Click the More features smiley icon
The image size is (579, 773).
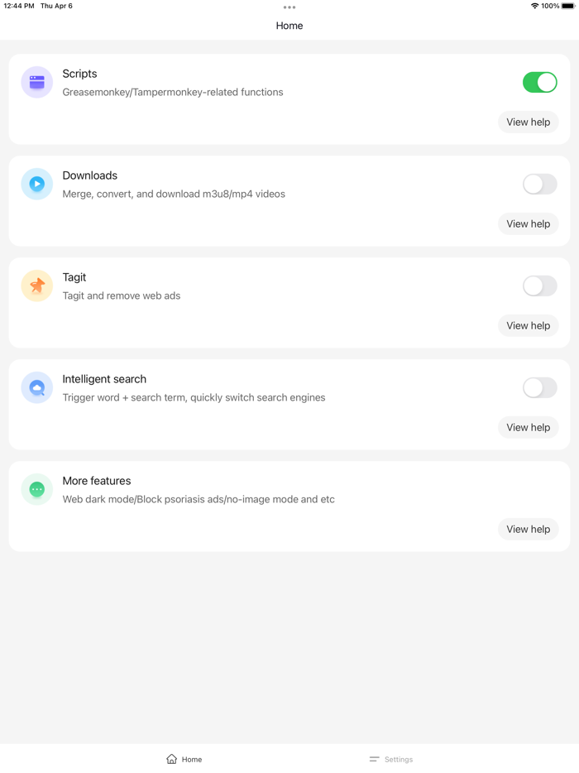coord(36,489)
